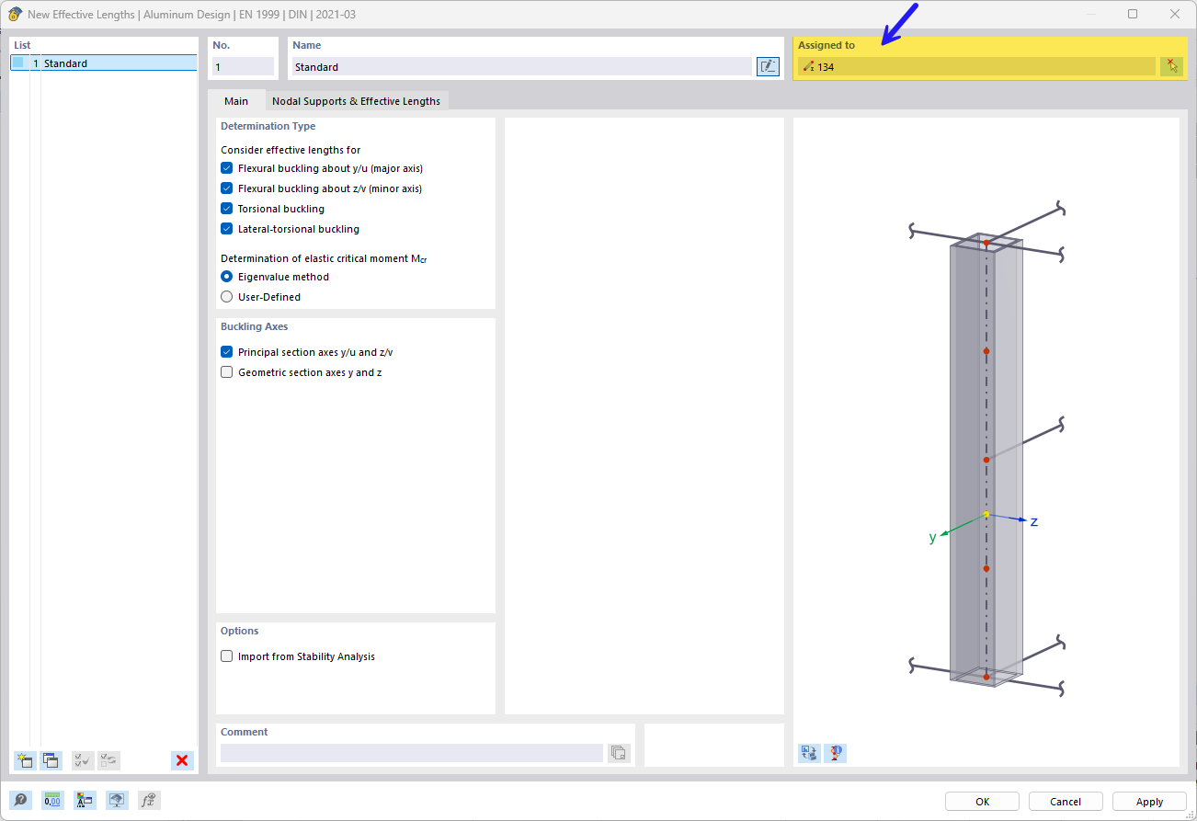Open the Main tab
Image resolution: width=1197 pixels, height=821 pixels.
[x=236, y=101]
